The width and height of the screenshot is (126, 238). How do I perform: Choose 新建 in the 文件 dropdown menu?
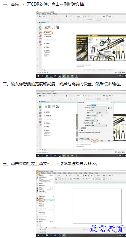(x=46, y=175)
